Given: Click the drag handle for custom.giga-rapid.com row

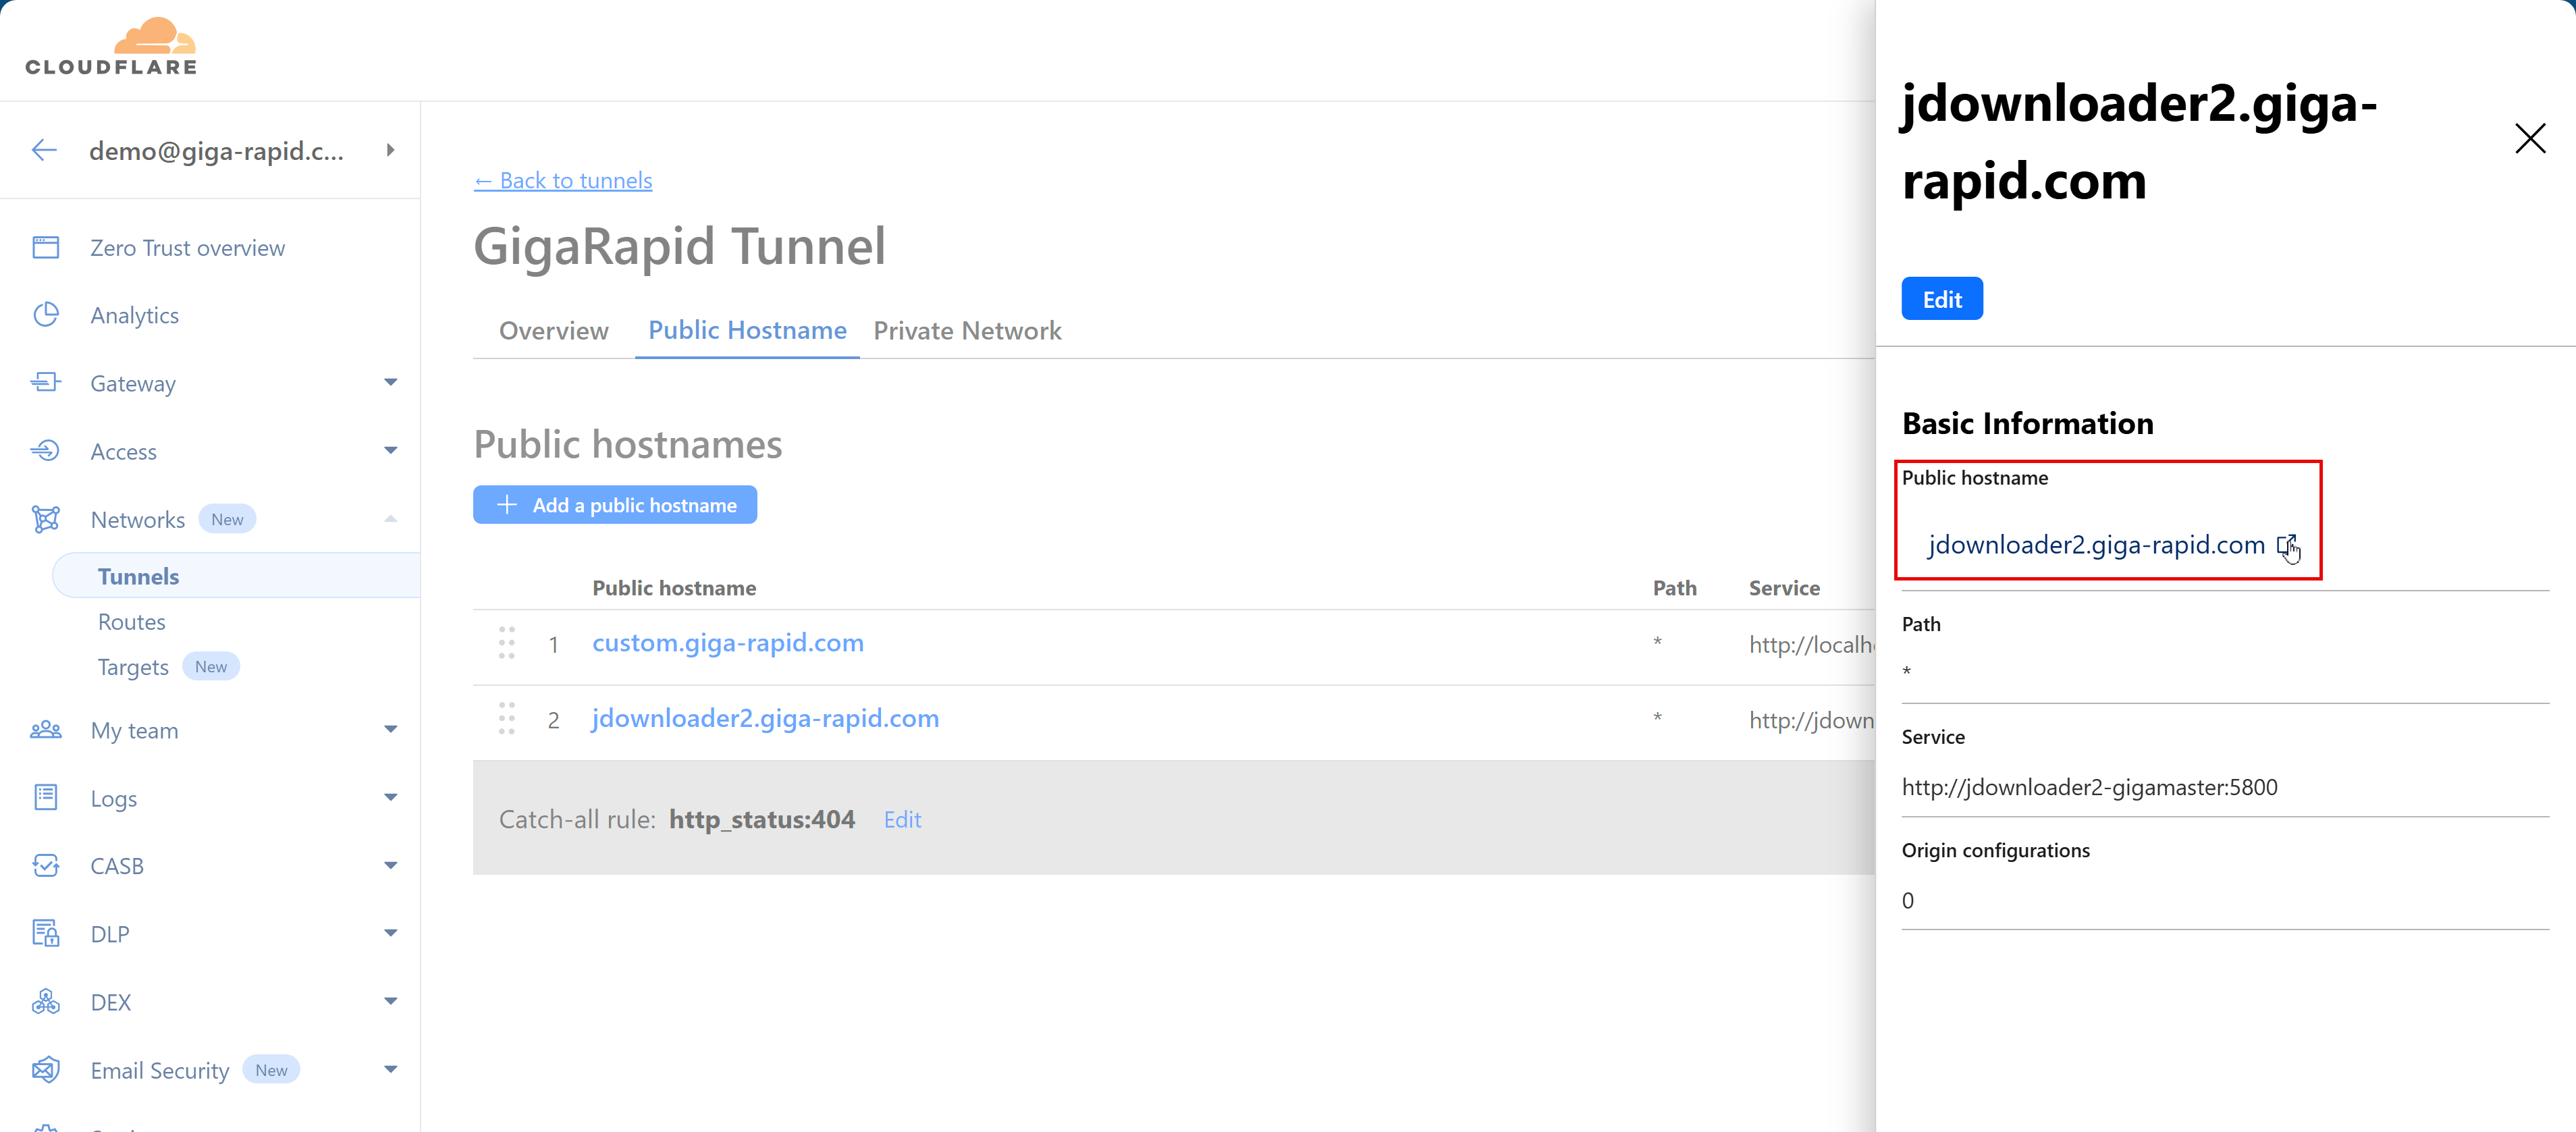Looking at the screenshot, I should (x=507, y=643).
